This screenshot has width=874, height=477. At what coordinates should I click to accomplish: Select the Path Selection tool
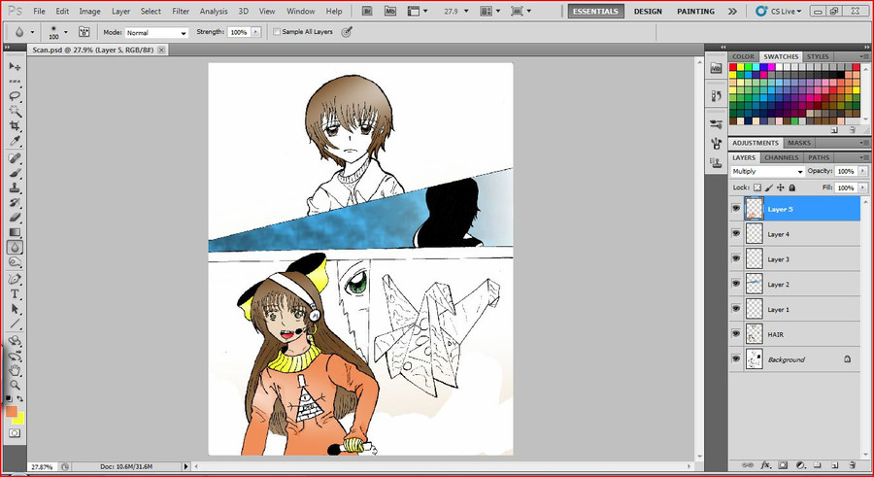pos(15,309)
